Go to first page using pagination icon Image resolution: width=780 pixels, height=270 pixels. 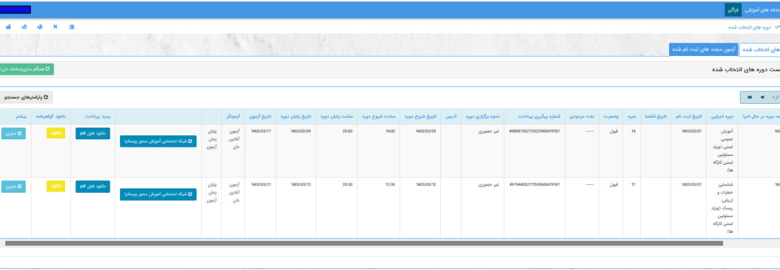coord(750,97)
